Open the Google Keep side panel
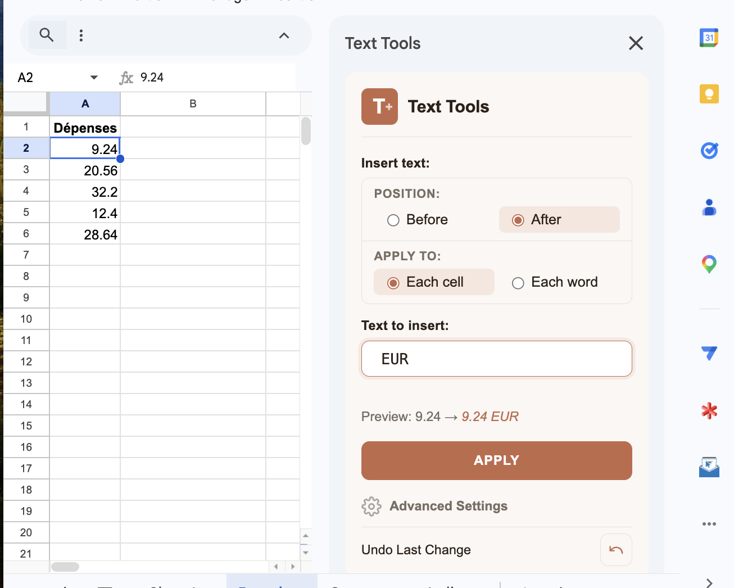Screen dimensions: 734x588 click(709, 93)
